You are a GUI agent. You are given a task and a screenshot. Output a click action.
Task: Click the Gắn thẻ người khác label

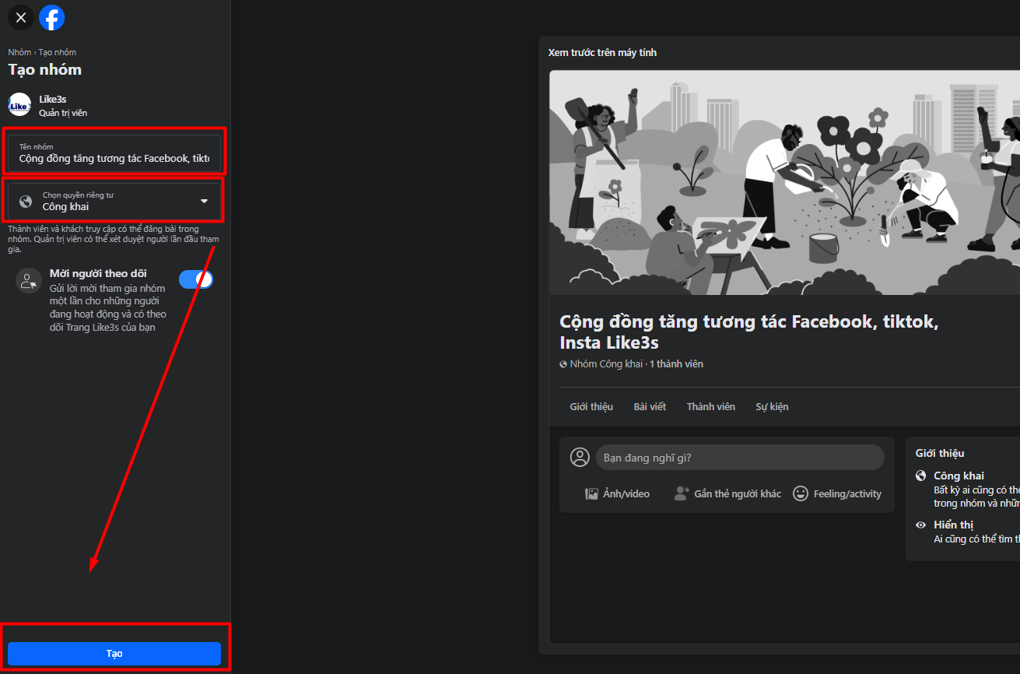738,493
